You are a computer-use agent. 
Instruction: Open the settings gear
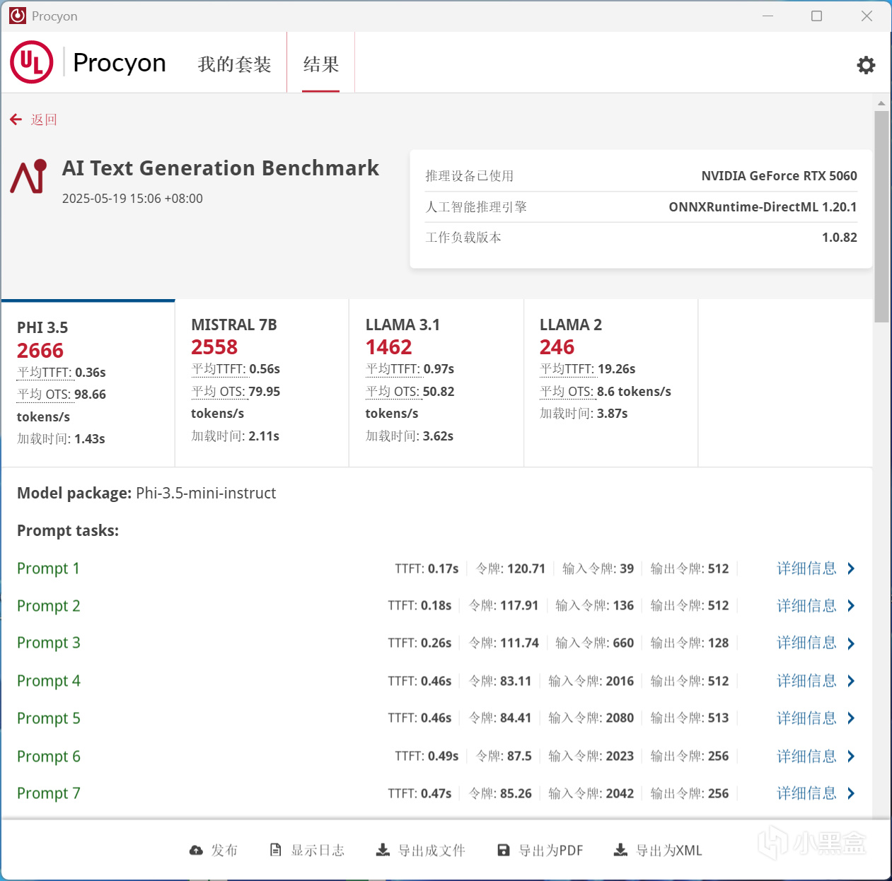pos(866,64)
